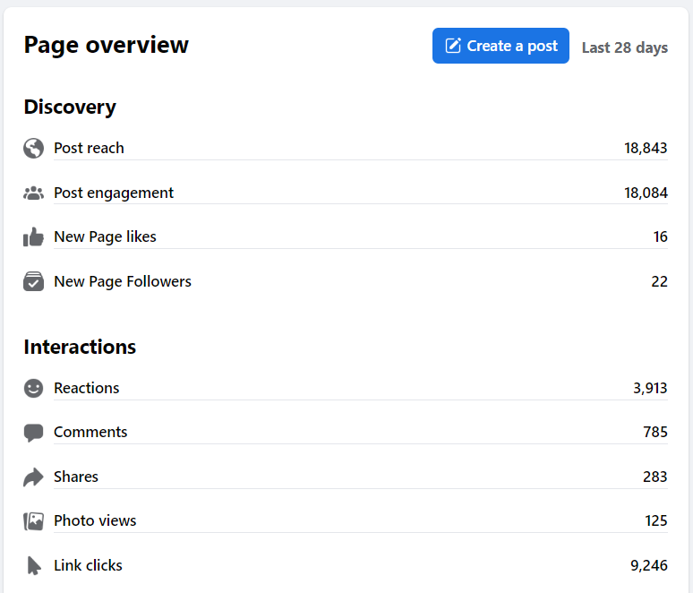Image resolution: width=693 pixels, height=593 pixels.
Task: Click the Page overview heading
Action: [x=106, y=45]
